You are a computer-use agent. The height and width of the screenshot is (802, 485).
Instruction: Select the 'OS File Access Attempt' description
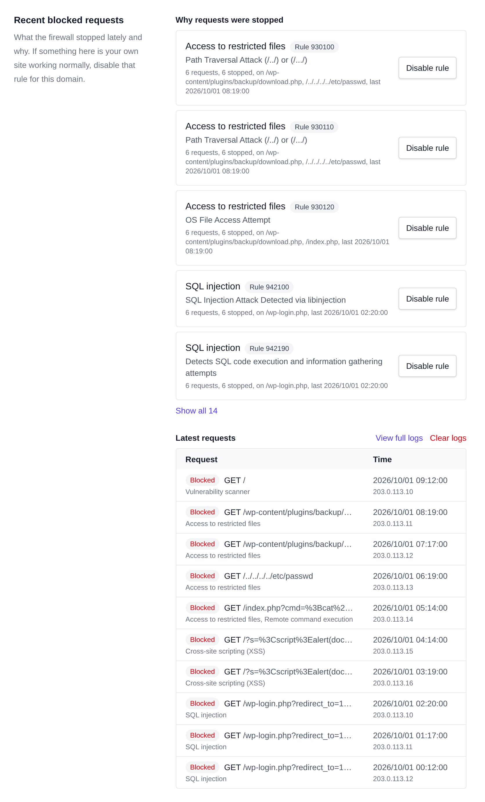pyautogui.click(x=228, y=220)
